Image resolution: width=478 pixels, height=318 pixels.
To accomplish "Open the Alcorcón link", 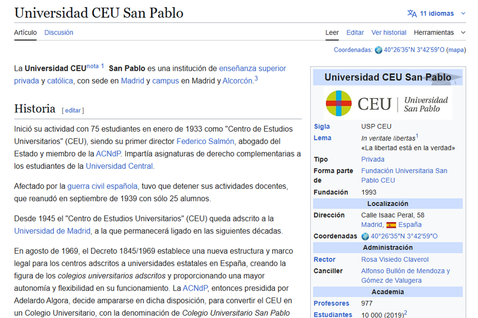I will [237, 81].
